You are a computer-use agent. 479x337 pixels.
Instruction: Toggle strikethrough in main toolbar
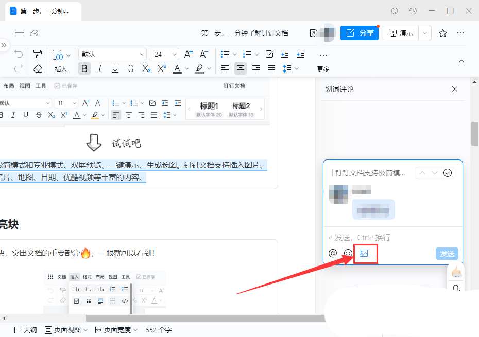(x=131, y=68)
